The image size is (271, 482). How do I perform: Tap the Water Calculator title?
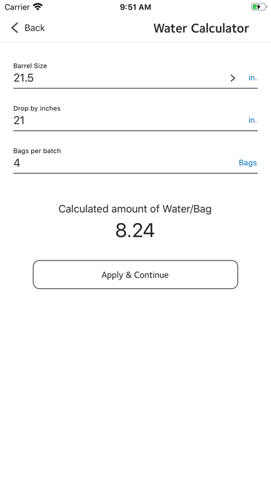click(201, 28)
